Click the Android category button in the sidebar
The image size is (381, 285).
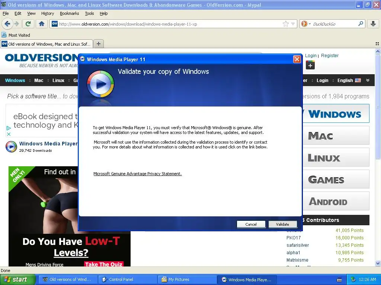point(336,201)
